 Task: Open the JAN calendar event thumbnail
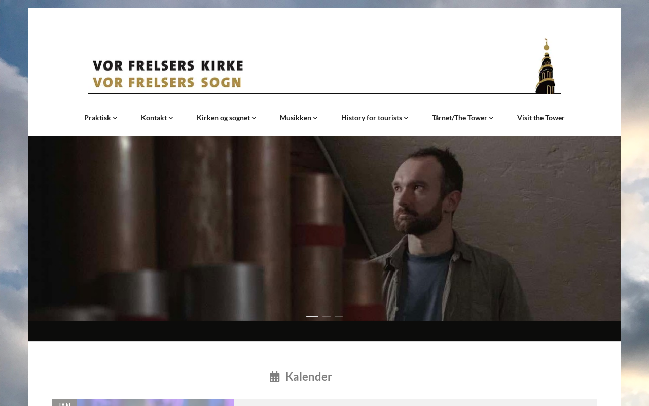click(x=155, y=402)
